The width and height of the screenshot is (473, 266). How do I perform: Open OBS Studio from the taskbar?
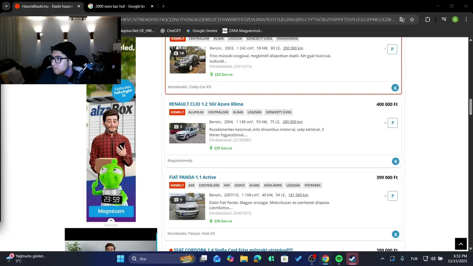(312, 259)
